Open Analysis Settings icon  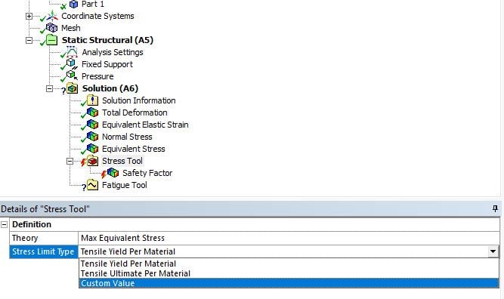point(72,51)
